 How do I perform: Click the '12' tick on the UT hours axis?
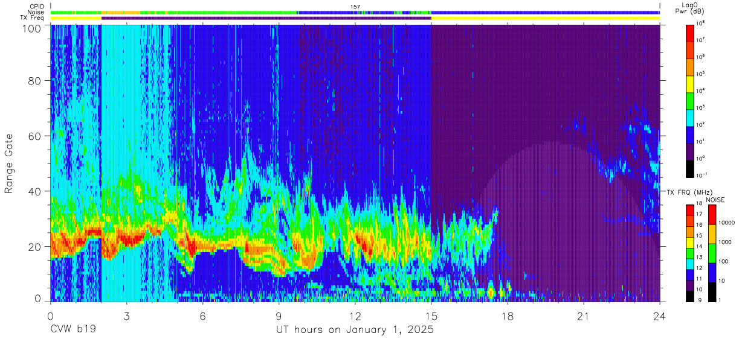point(355,315)
